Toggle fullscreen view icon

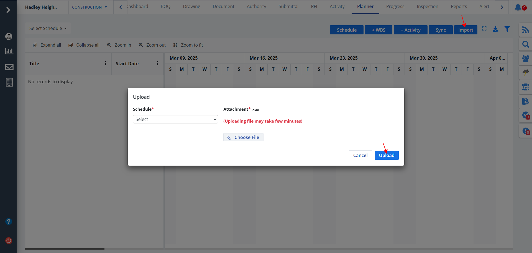pyautogui.click(x=484, y=29)
